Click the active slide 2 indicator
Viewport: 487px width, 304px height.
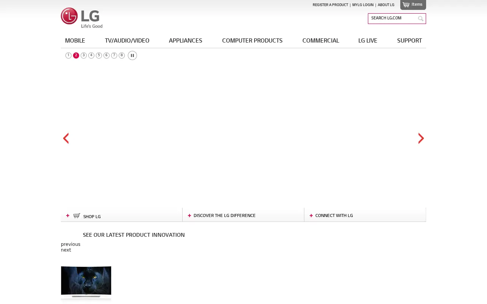click(76, 55)
